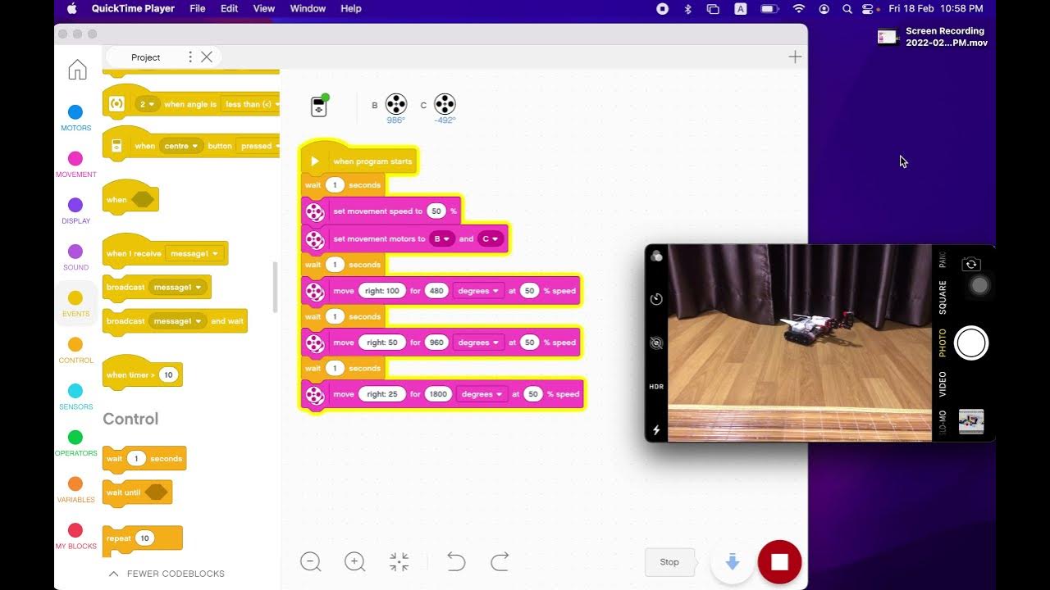Open the Help menu

click(351, 8)
